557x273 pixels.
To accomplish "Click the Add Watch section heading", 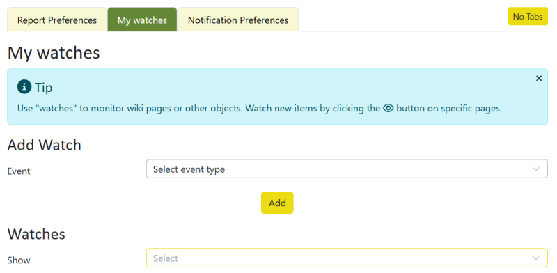I will (45, 145).
